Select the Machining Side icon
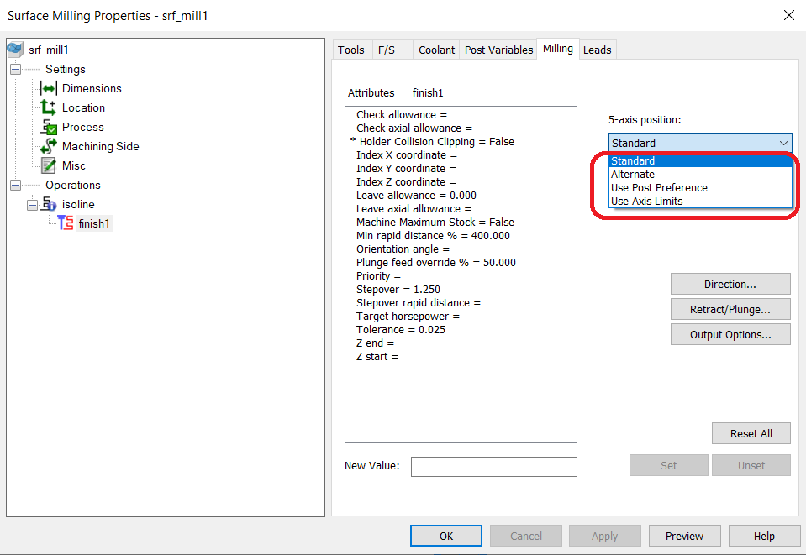Image resolution: width=806 pixels, height=555 pixels. pyautogui.click(x=50, y=146)
